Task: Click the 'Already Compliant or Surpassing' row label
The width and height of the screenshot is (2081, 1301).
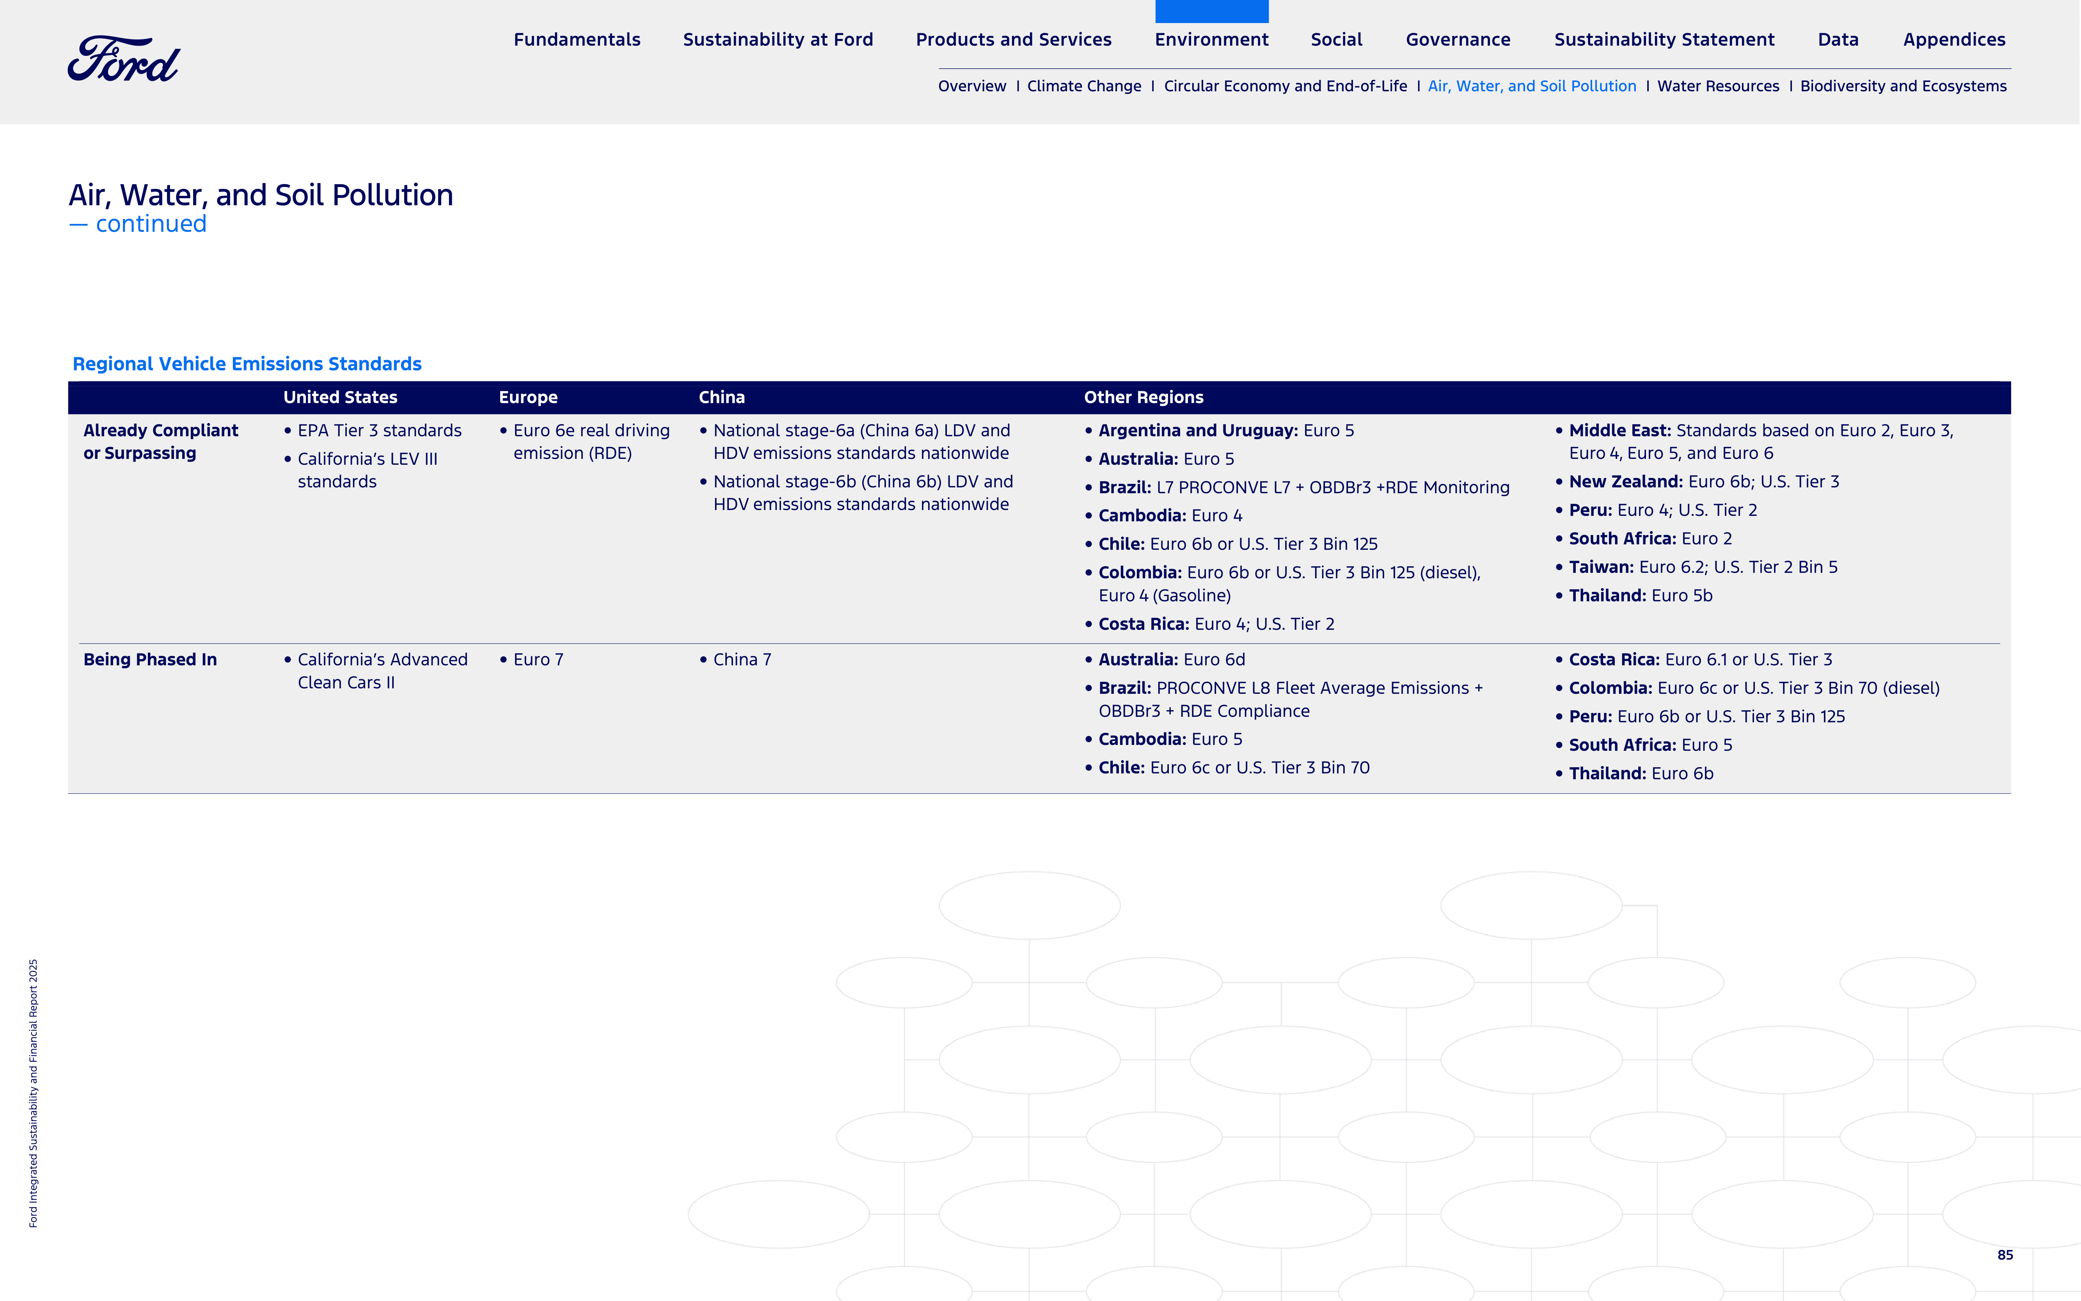Action: tap(161, 441)
